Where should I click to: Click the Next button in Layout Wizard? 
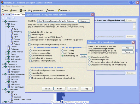[x=60, y=89]
